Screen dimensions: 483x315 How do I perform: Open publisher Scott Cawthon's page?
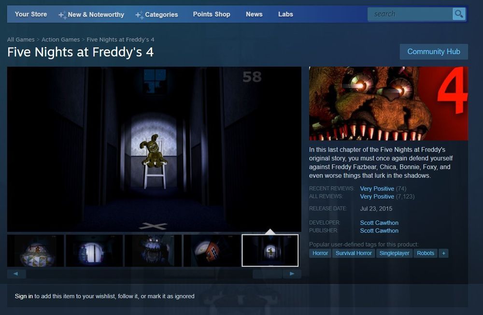coord(379,230)
